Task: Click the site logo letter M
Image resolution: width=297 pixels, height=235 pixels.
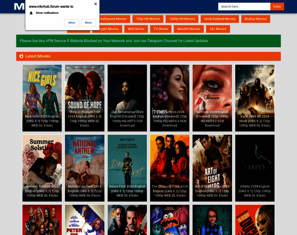Action: click(x=19, y=6)
